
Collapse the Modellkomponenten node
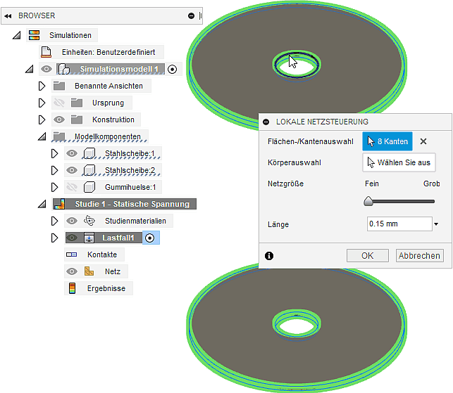tap(42, 136)
